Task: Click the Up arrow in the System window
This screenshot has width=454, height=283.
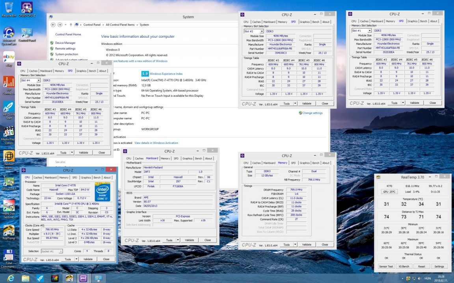Action: [x=71, y=25]
